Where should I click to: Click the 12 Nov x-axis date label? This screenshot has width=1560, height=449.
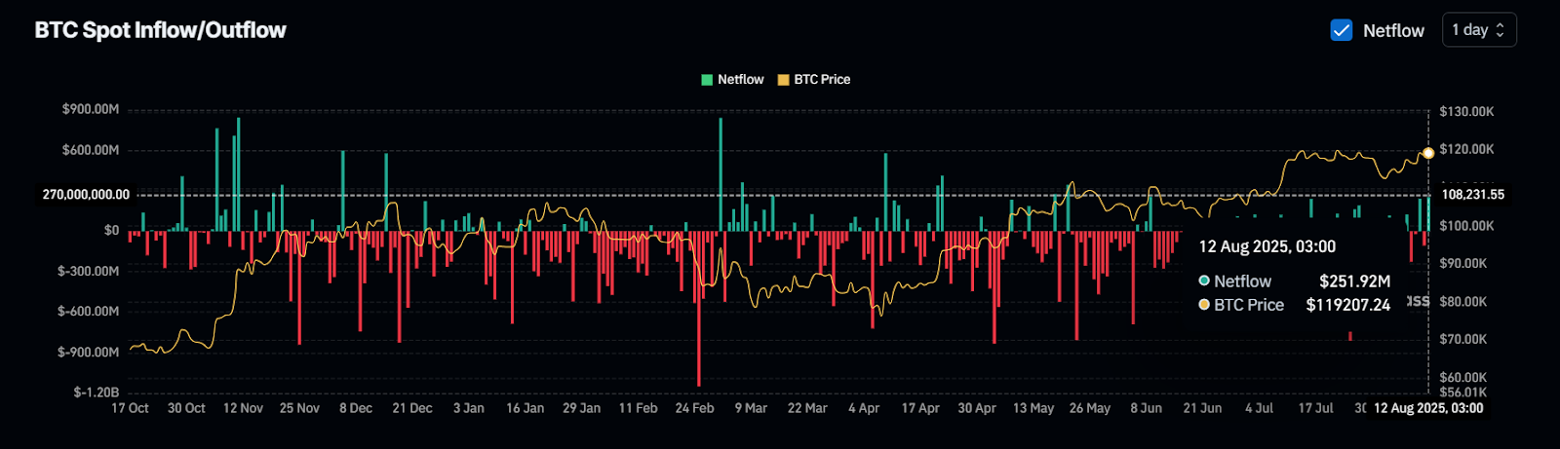(243, 408)
